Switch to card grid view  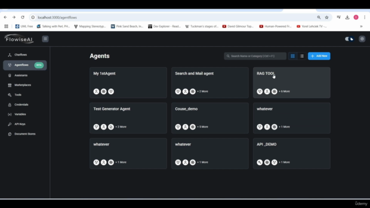[293, 56]
